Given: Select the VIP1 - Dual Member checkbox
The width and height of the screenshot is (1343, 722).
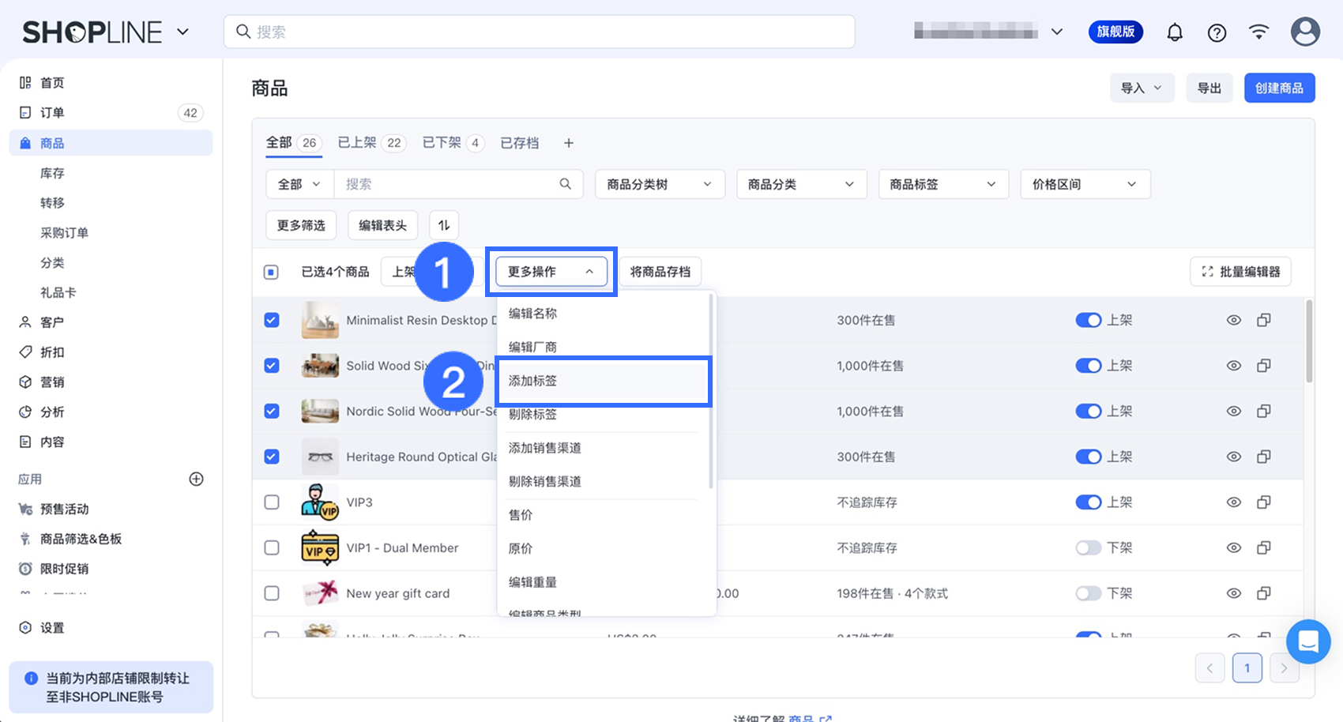Looking at the screenshot, I should [x=272, y=547].
